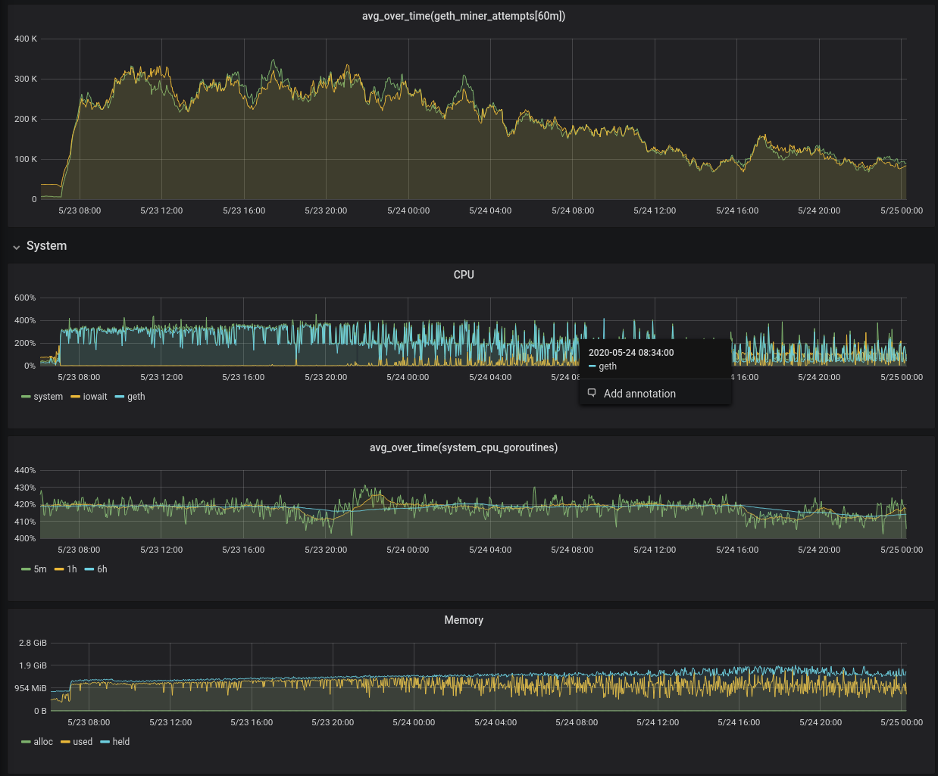Image resolution: width=938 pixels, height=776 pixels.
Task: Toggle the geth series in CPU legend
Action: click(136, 397)
